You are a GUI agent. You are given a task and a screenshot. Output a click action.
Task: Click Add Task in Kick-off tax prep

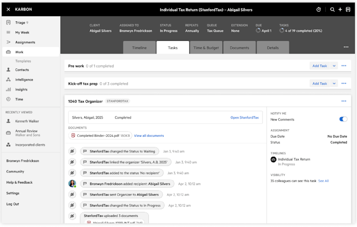click(x=319, y=84)
